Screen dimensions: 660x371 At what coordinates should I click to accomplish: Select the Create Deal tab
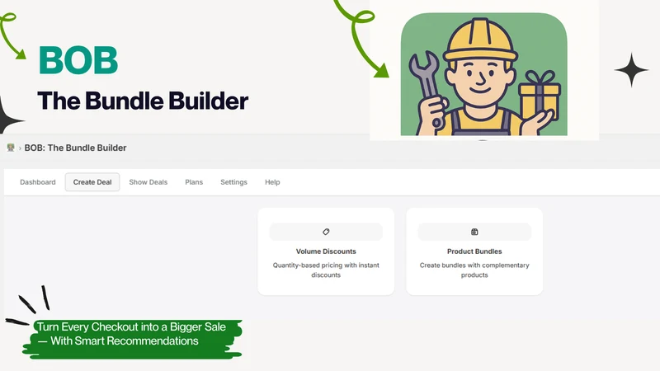92,182
